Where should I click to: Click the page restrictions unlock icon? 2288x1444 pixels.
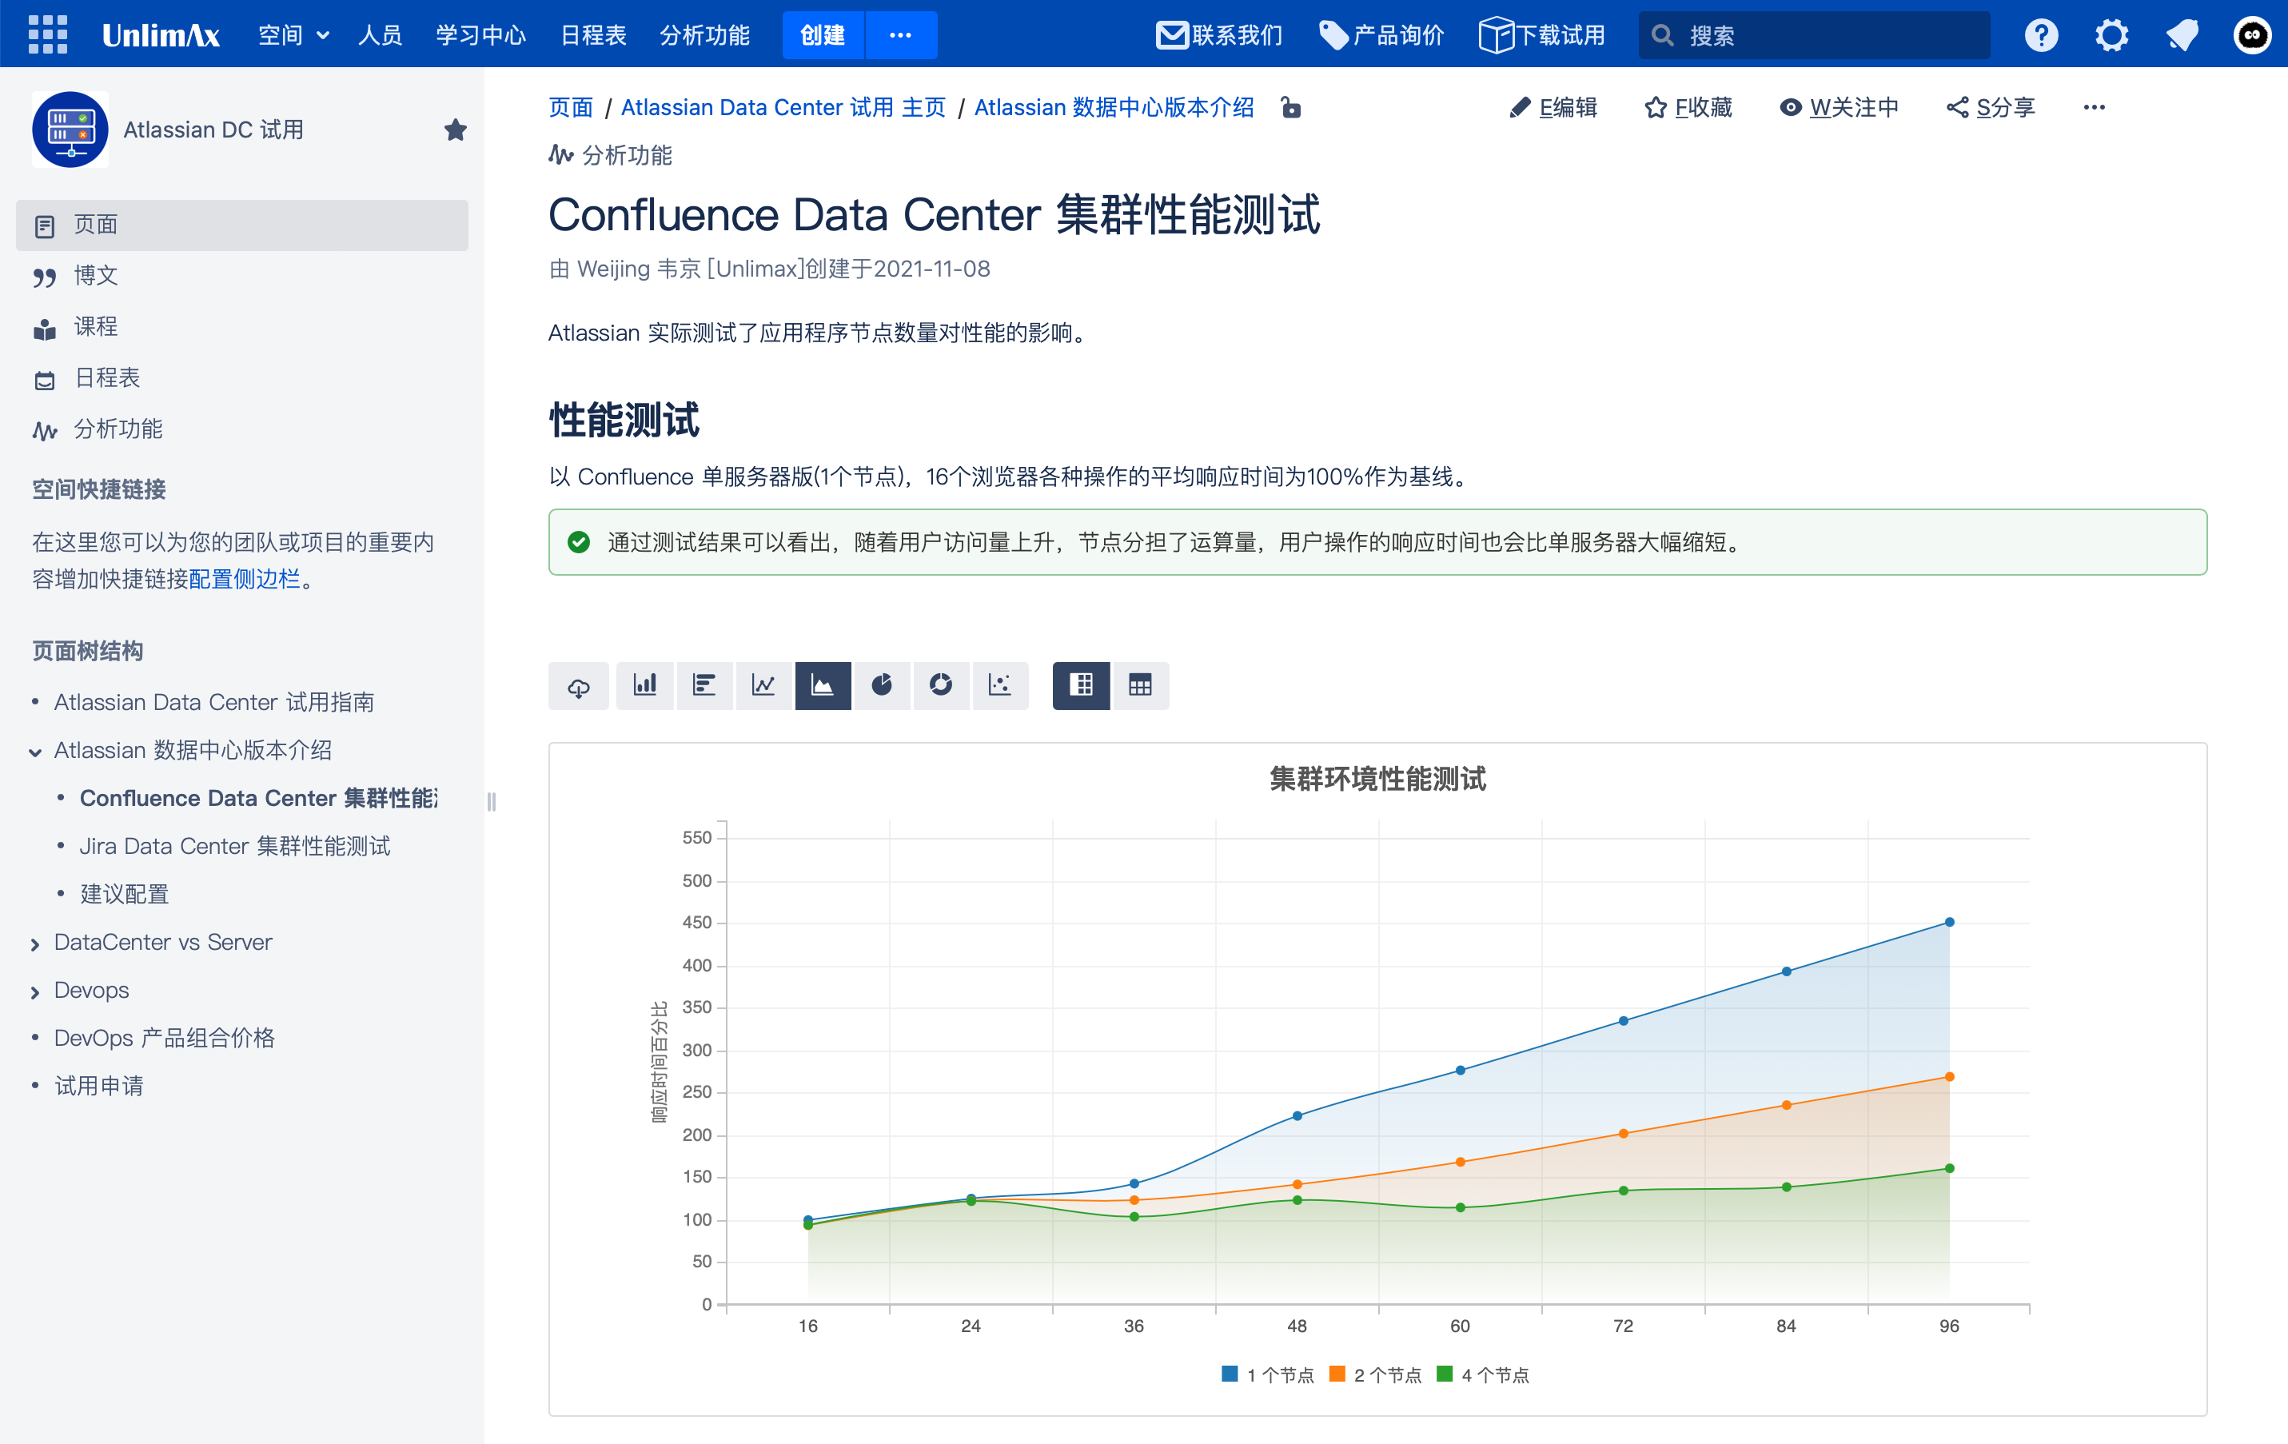click(1290, 107)
